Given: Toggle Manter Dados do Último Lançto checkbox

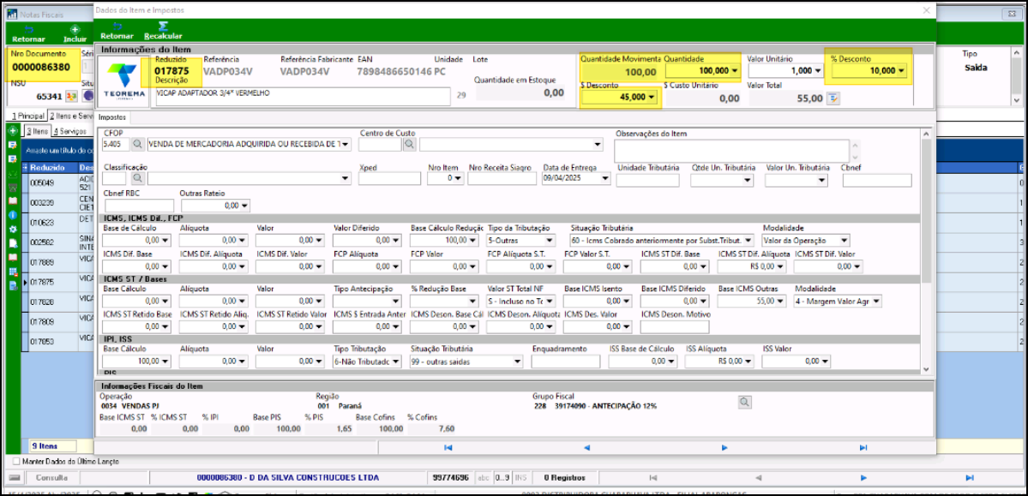Looking at the screenshot, I should (16, 461).
